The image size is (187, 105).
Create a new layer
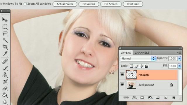coord(166,98)
